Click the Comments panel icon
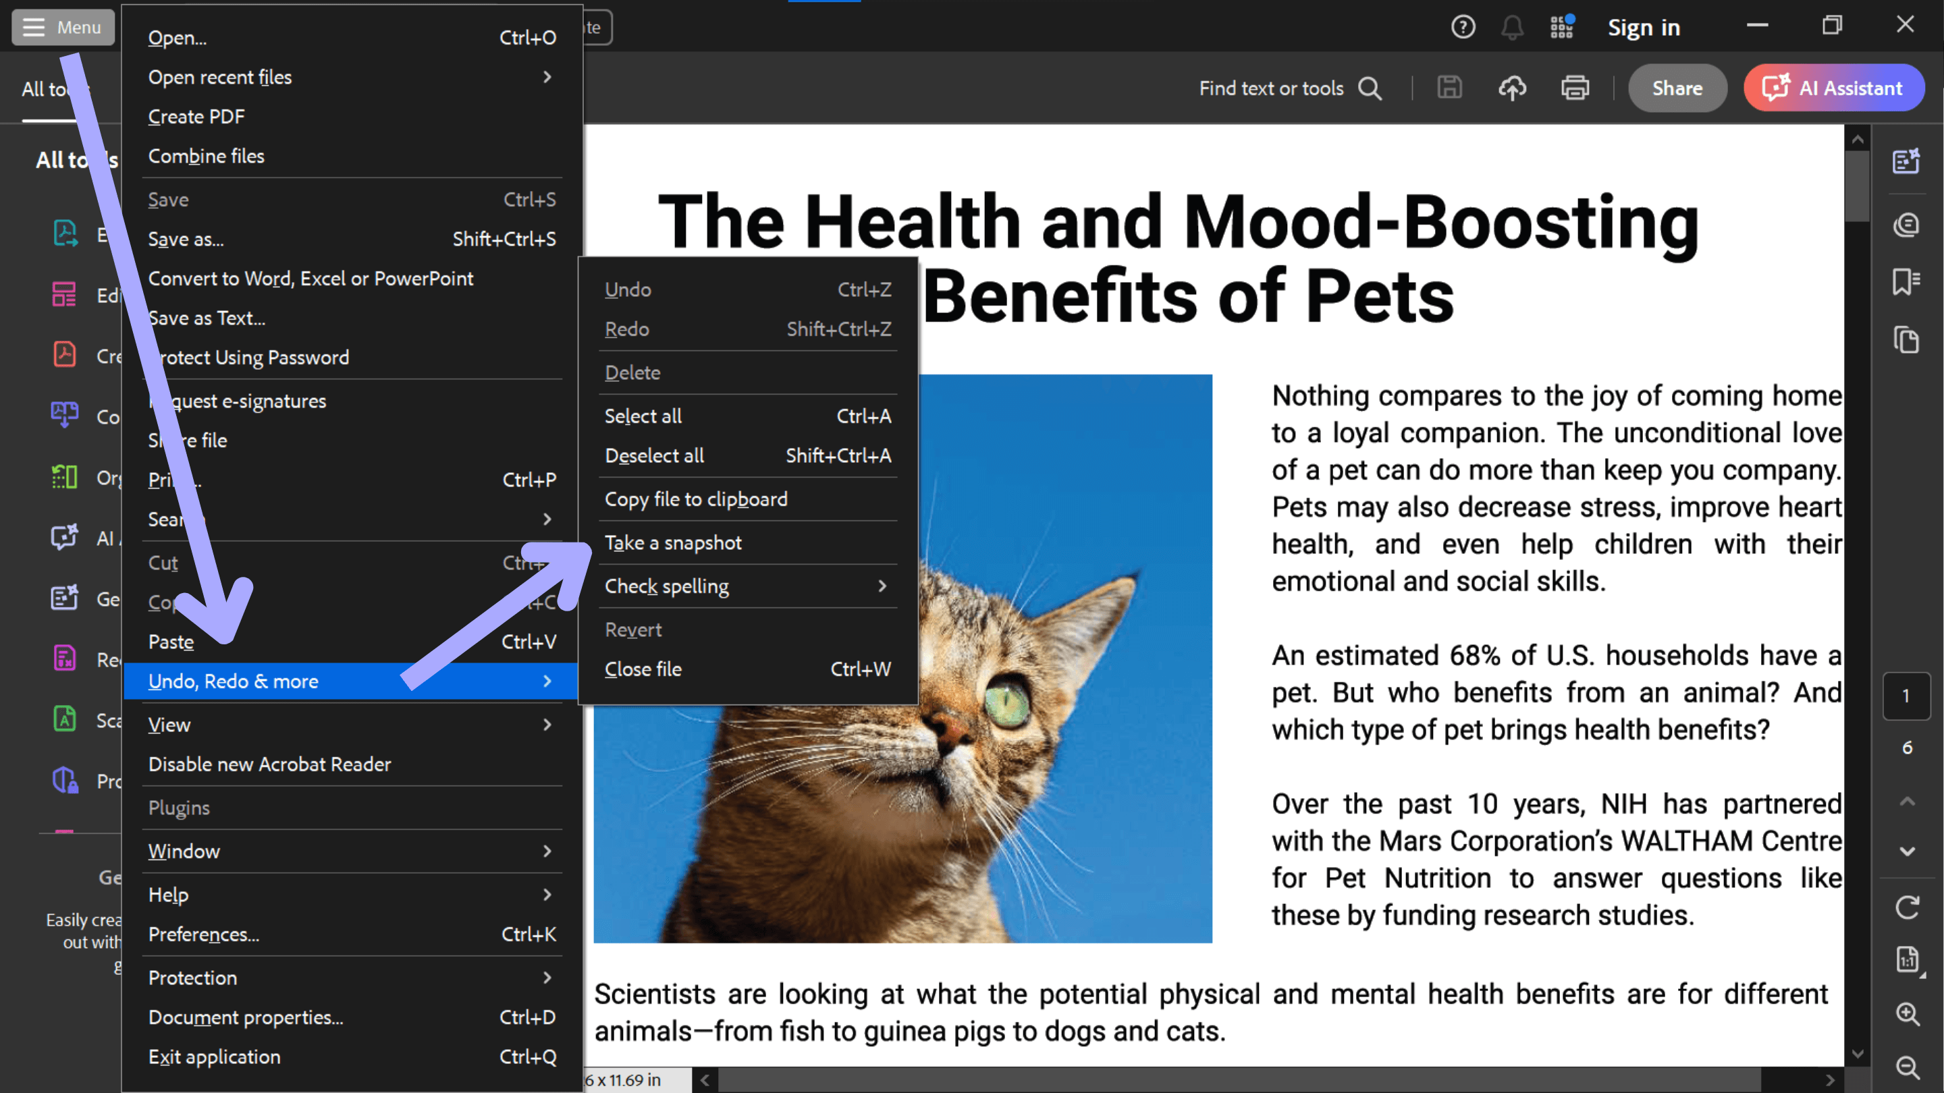Screen dimensions: 1944x1093 [1906, 224]
